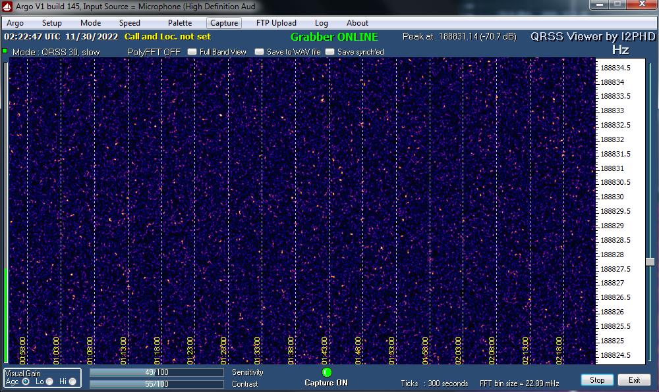659x392 pixels.
Task: Toggle the Save to WAV file checkbox
Action: tap(259, 51)
